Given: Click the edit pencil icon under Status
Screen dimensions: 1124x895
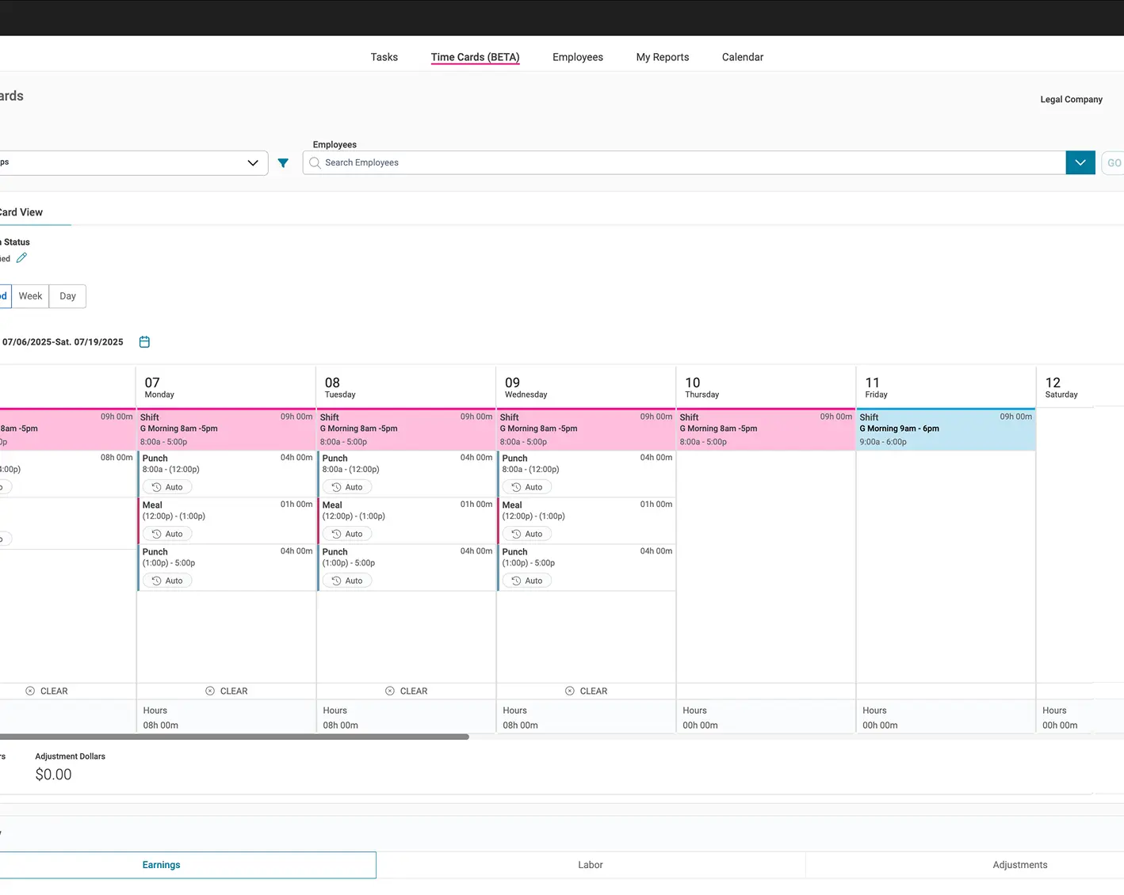Looking at the screenshot, I should click(21, 257).
